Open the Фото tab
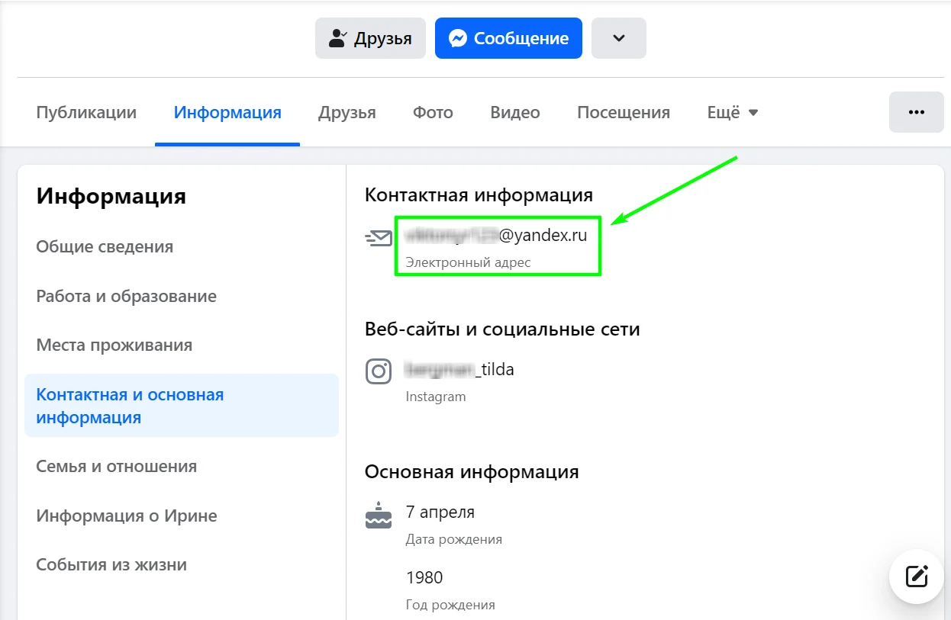The width and height of the screenshot is (951, 620). point(433,113)
